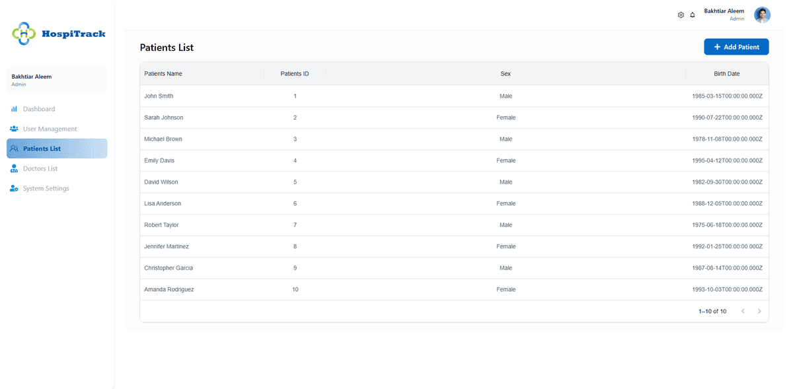The width and height of the screenshot is (793, 389).
Task: Sort by Birth Date column header
Action: [727, 73]
